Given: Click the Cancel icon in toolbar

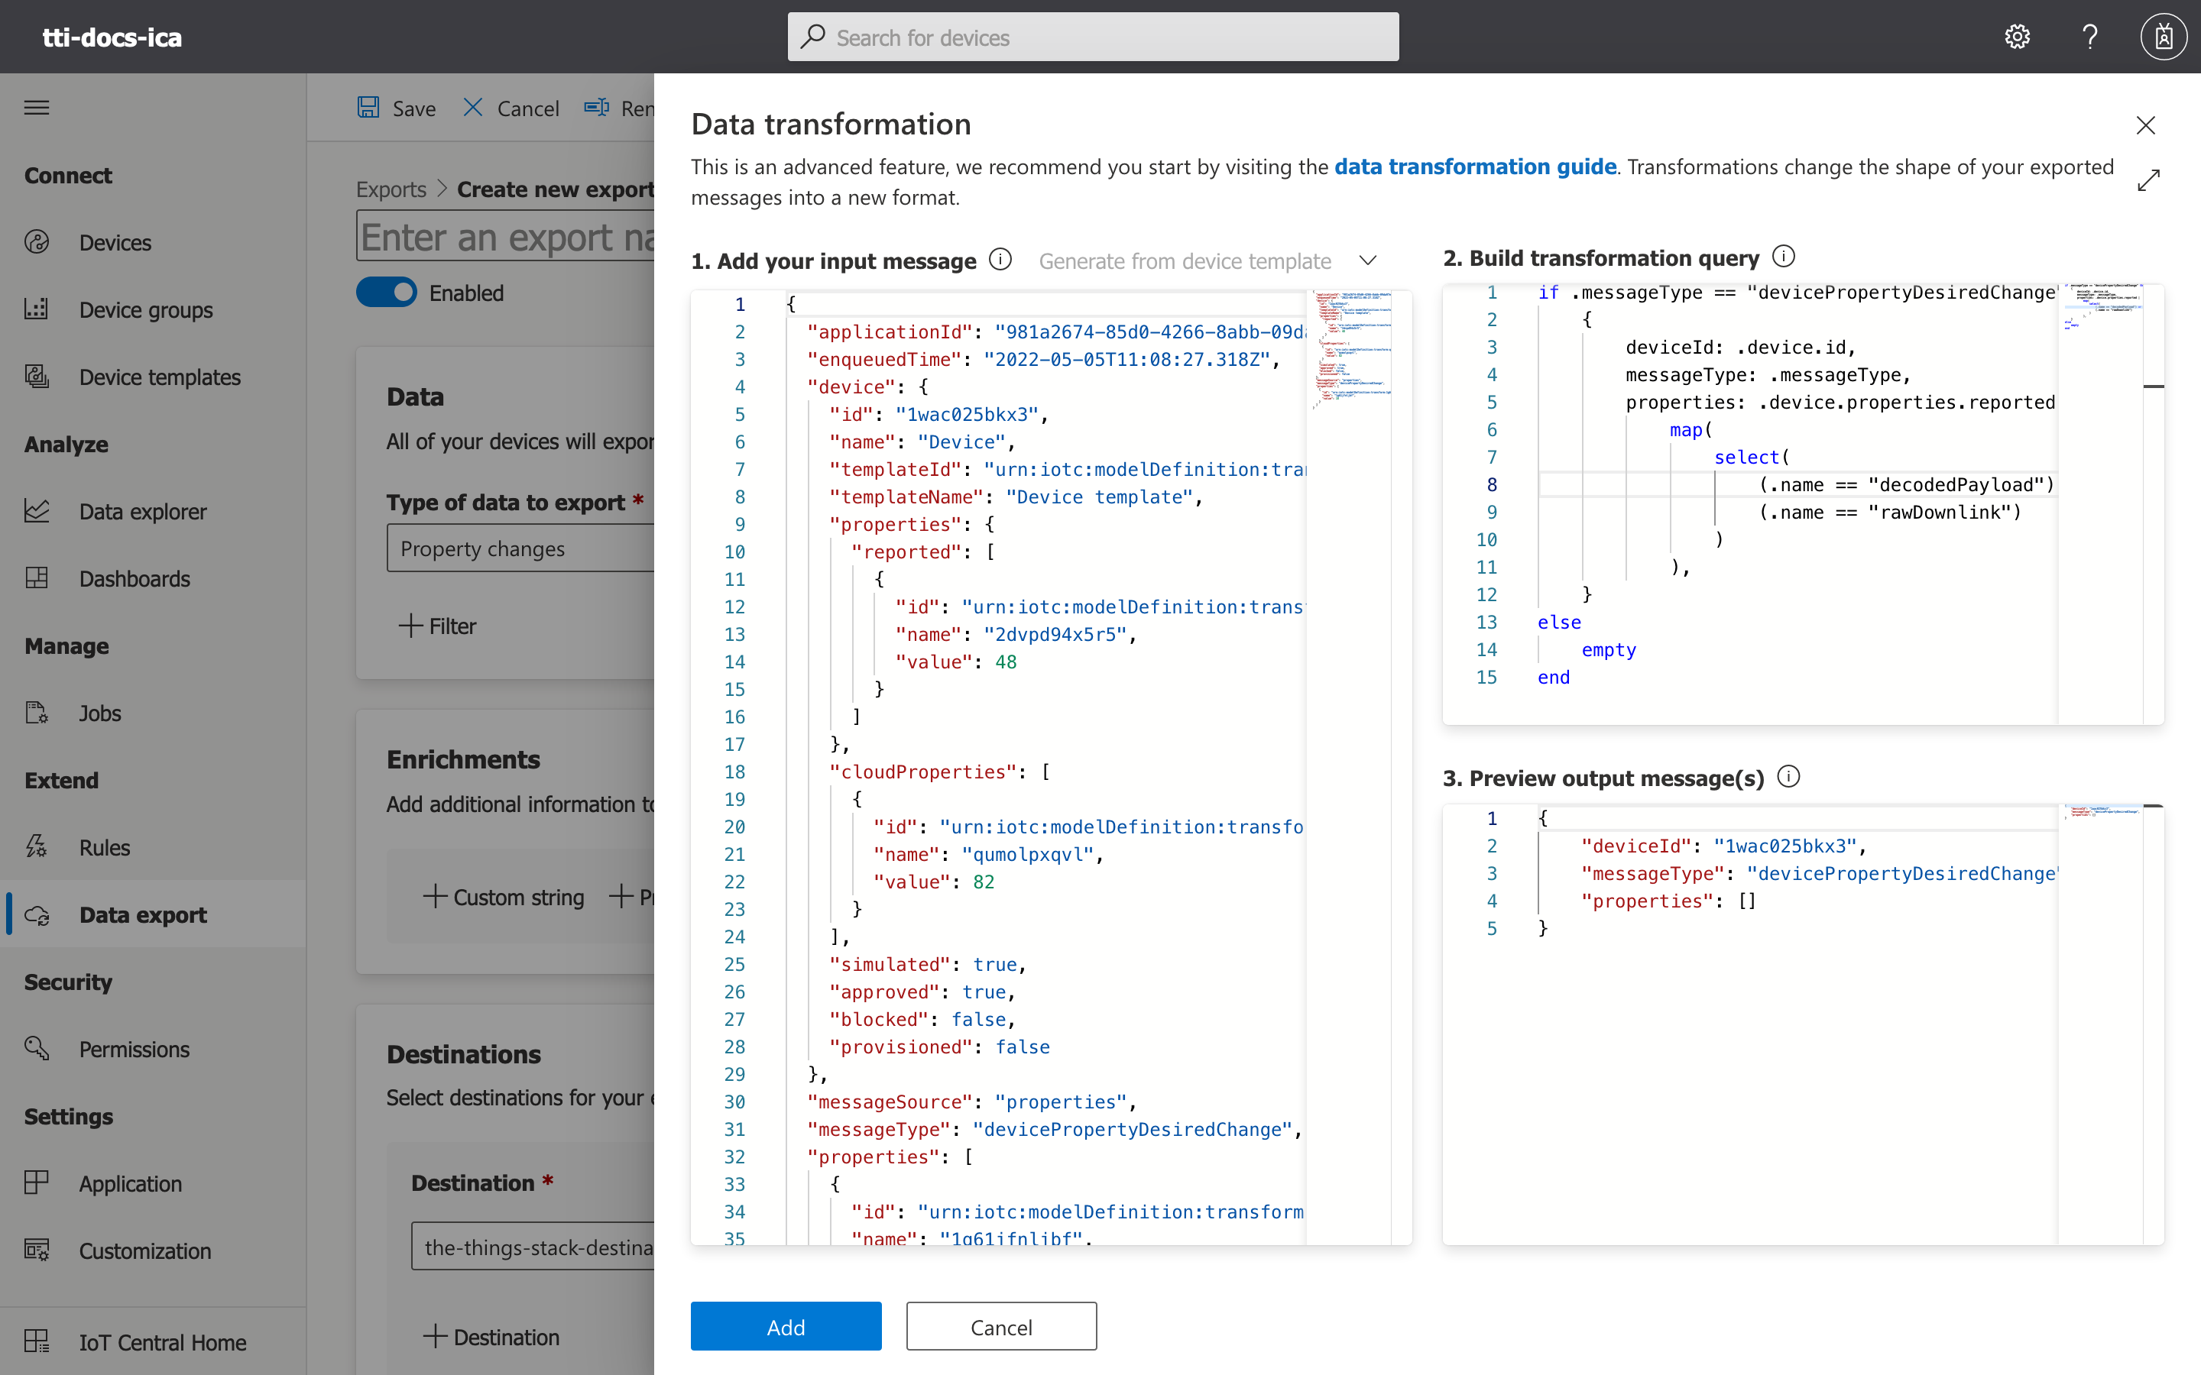Looking at the screenshot, I should coord(474,106).
